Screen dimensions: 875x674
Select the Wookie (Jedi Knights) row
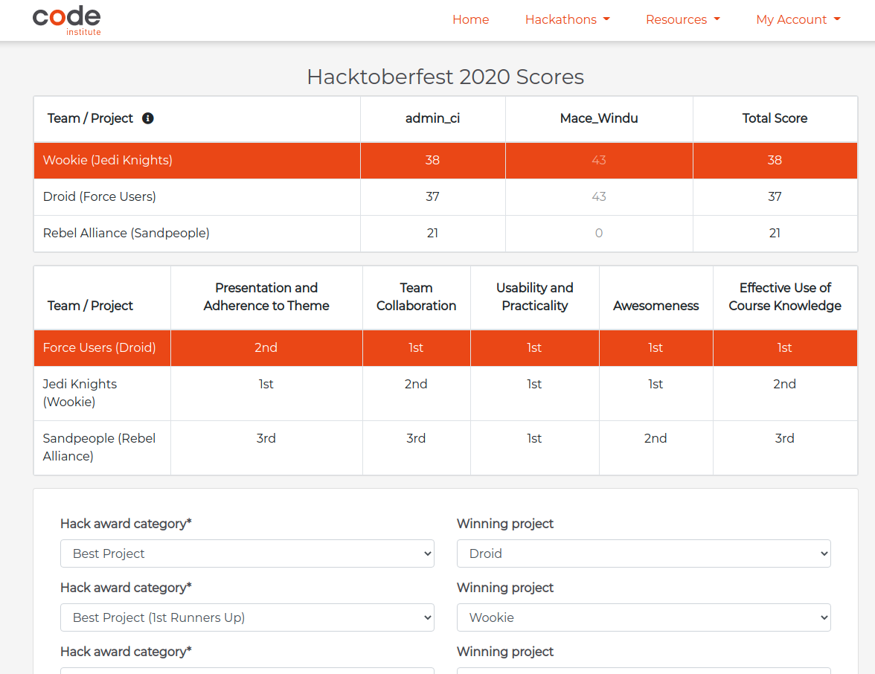[445, 161]
